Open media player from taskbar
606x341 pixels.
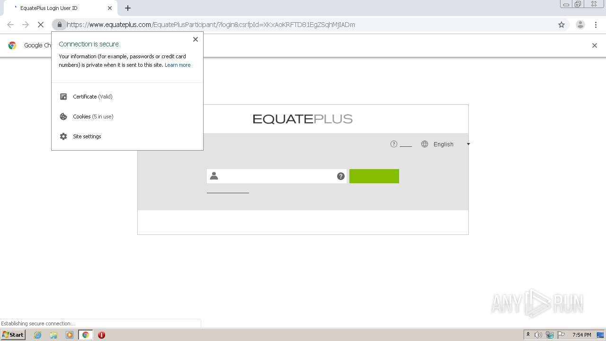[70, 335]
